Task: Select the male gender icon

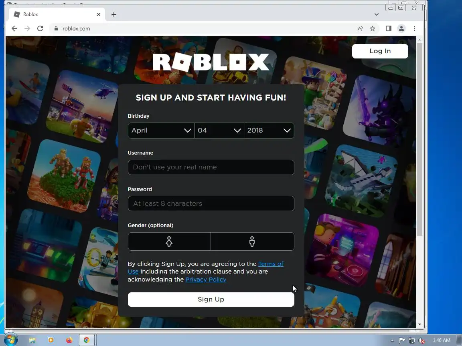Action: tap(252, 241)
